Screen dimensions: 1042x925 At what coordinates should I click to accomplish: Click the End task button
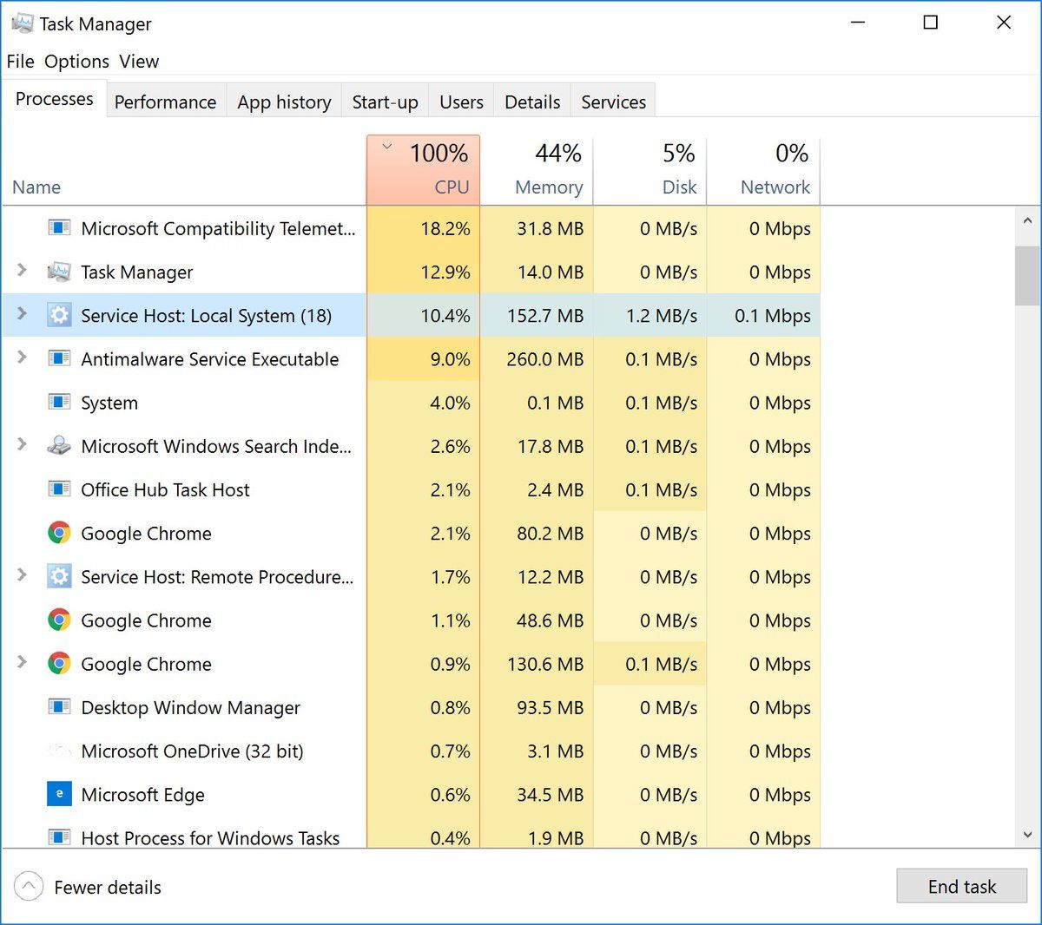point(961,886)
